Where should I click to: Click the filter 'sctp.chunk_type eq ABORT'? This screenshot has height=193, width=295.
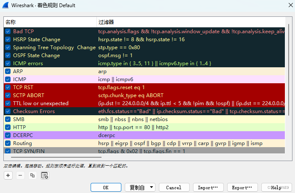tap(131, 95)
